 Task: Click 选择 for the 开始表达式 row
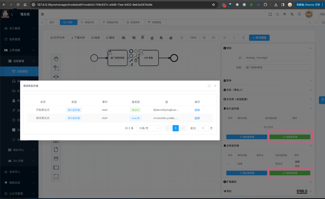click(197, 110)
